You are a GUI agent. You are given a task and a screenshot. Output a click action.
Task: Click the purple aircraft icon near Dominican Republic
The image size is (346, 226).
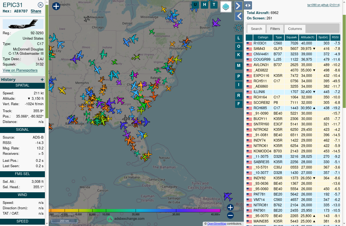pos(228,196)
